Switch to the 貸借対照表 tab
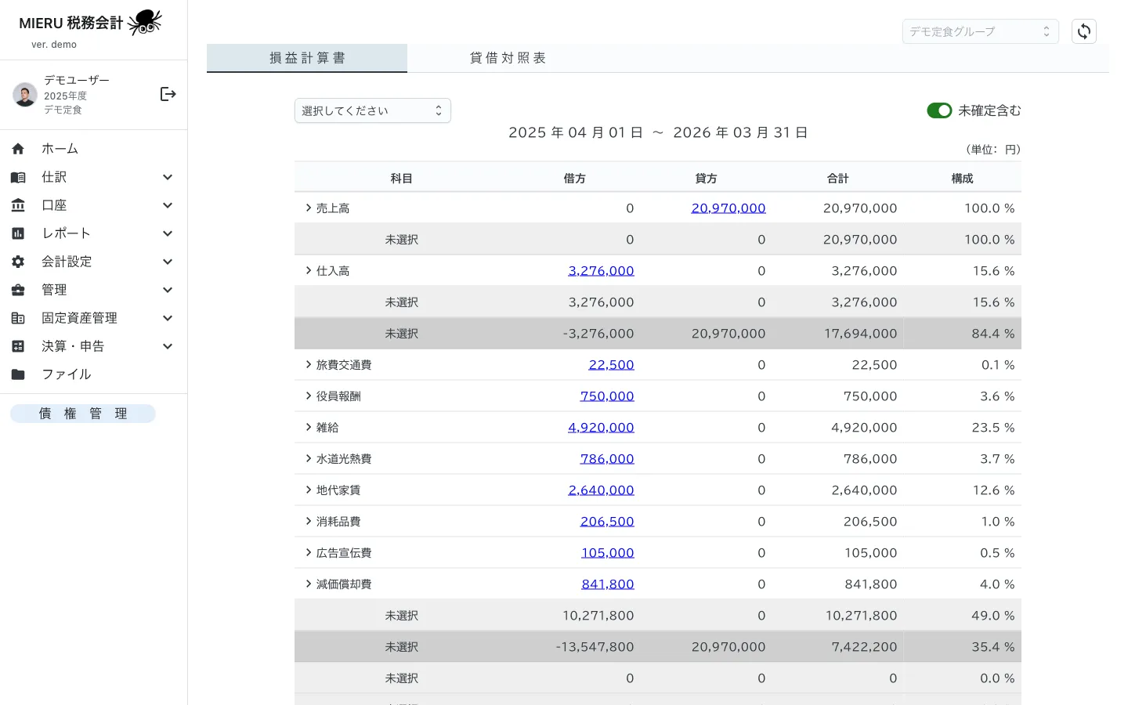 pyautogui.click(x=508, y=58)
